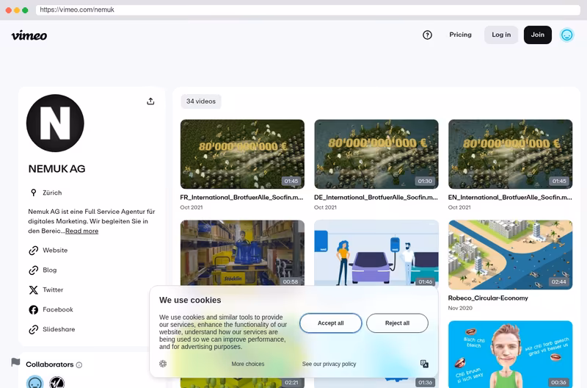Click the Zürich location text
This screenshot has height=388, width=587.
click(x=52, y=193)
